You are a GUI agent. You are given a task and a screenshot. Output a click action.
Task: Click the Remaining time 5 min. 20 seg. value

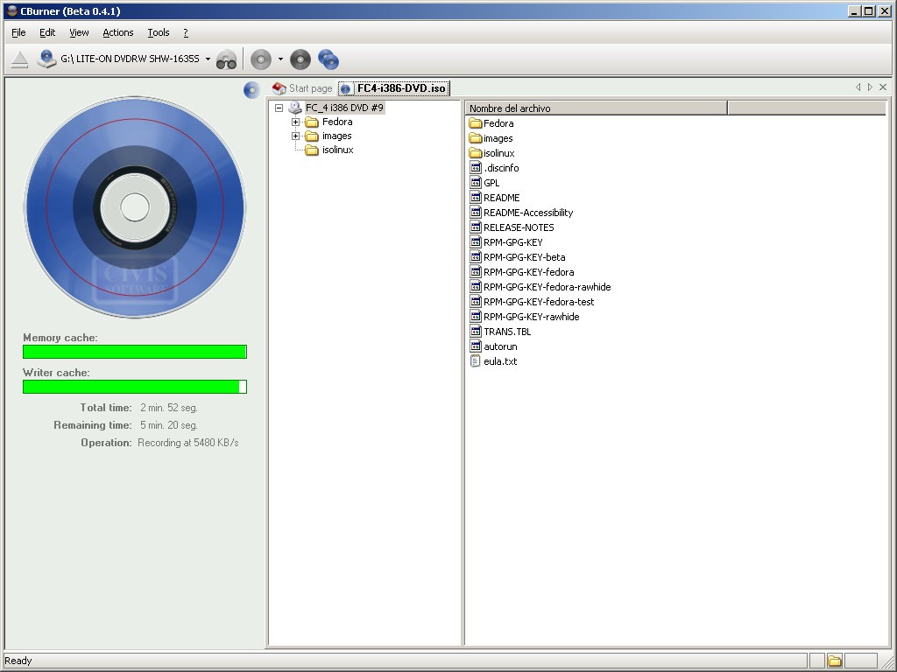(169, 425)
